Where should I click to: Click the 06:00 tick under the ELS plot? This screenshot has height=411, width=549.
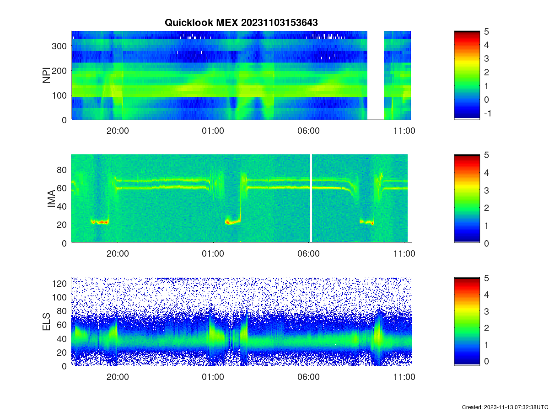(308, 377)
